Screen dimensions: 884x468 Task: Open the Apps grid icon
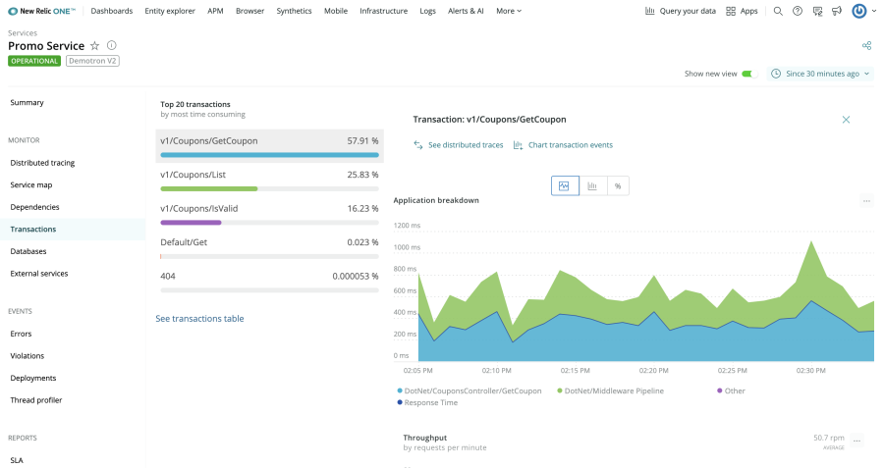[731, 11]
